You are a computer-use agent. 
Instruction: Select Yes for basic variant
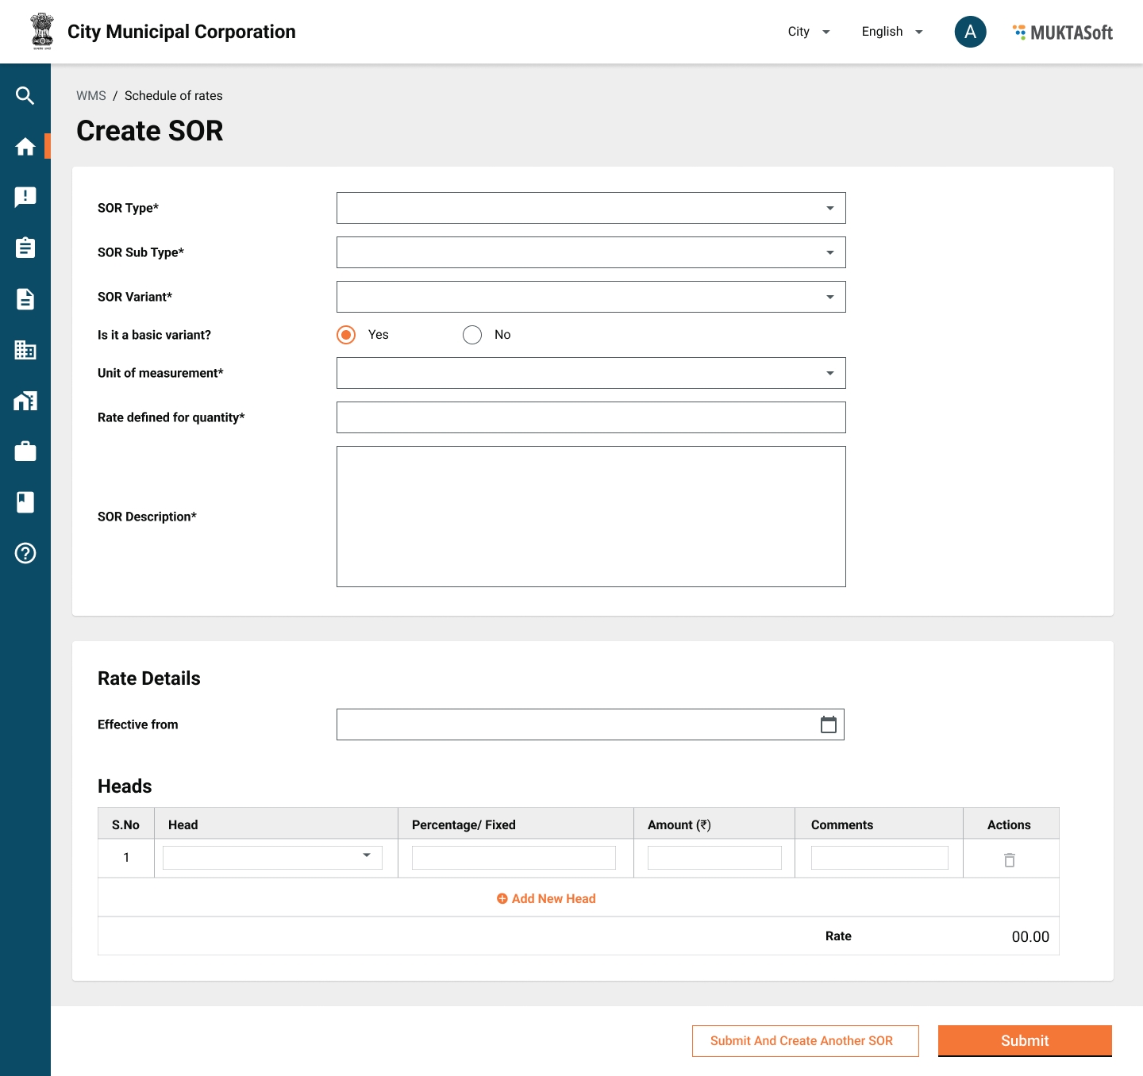pos(346,335)
